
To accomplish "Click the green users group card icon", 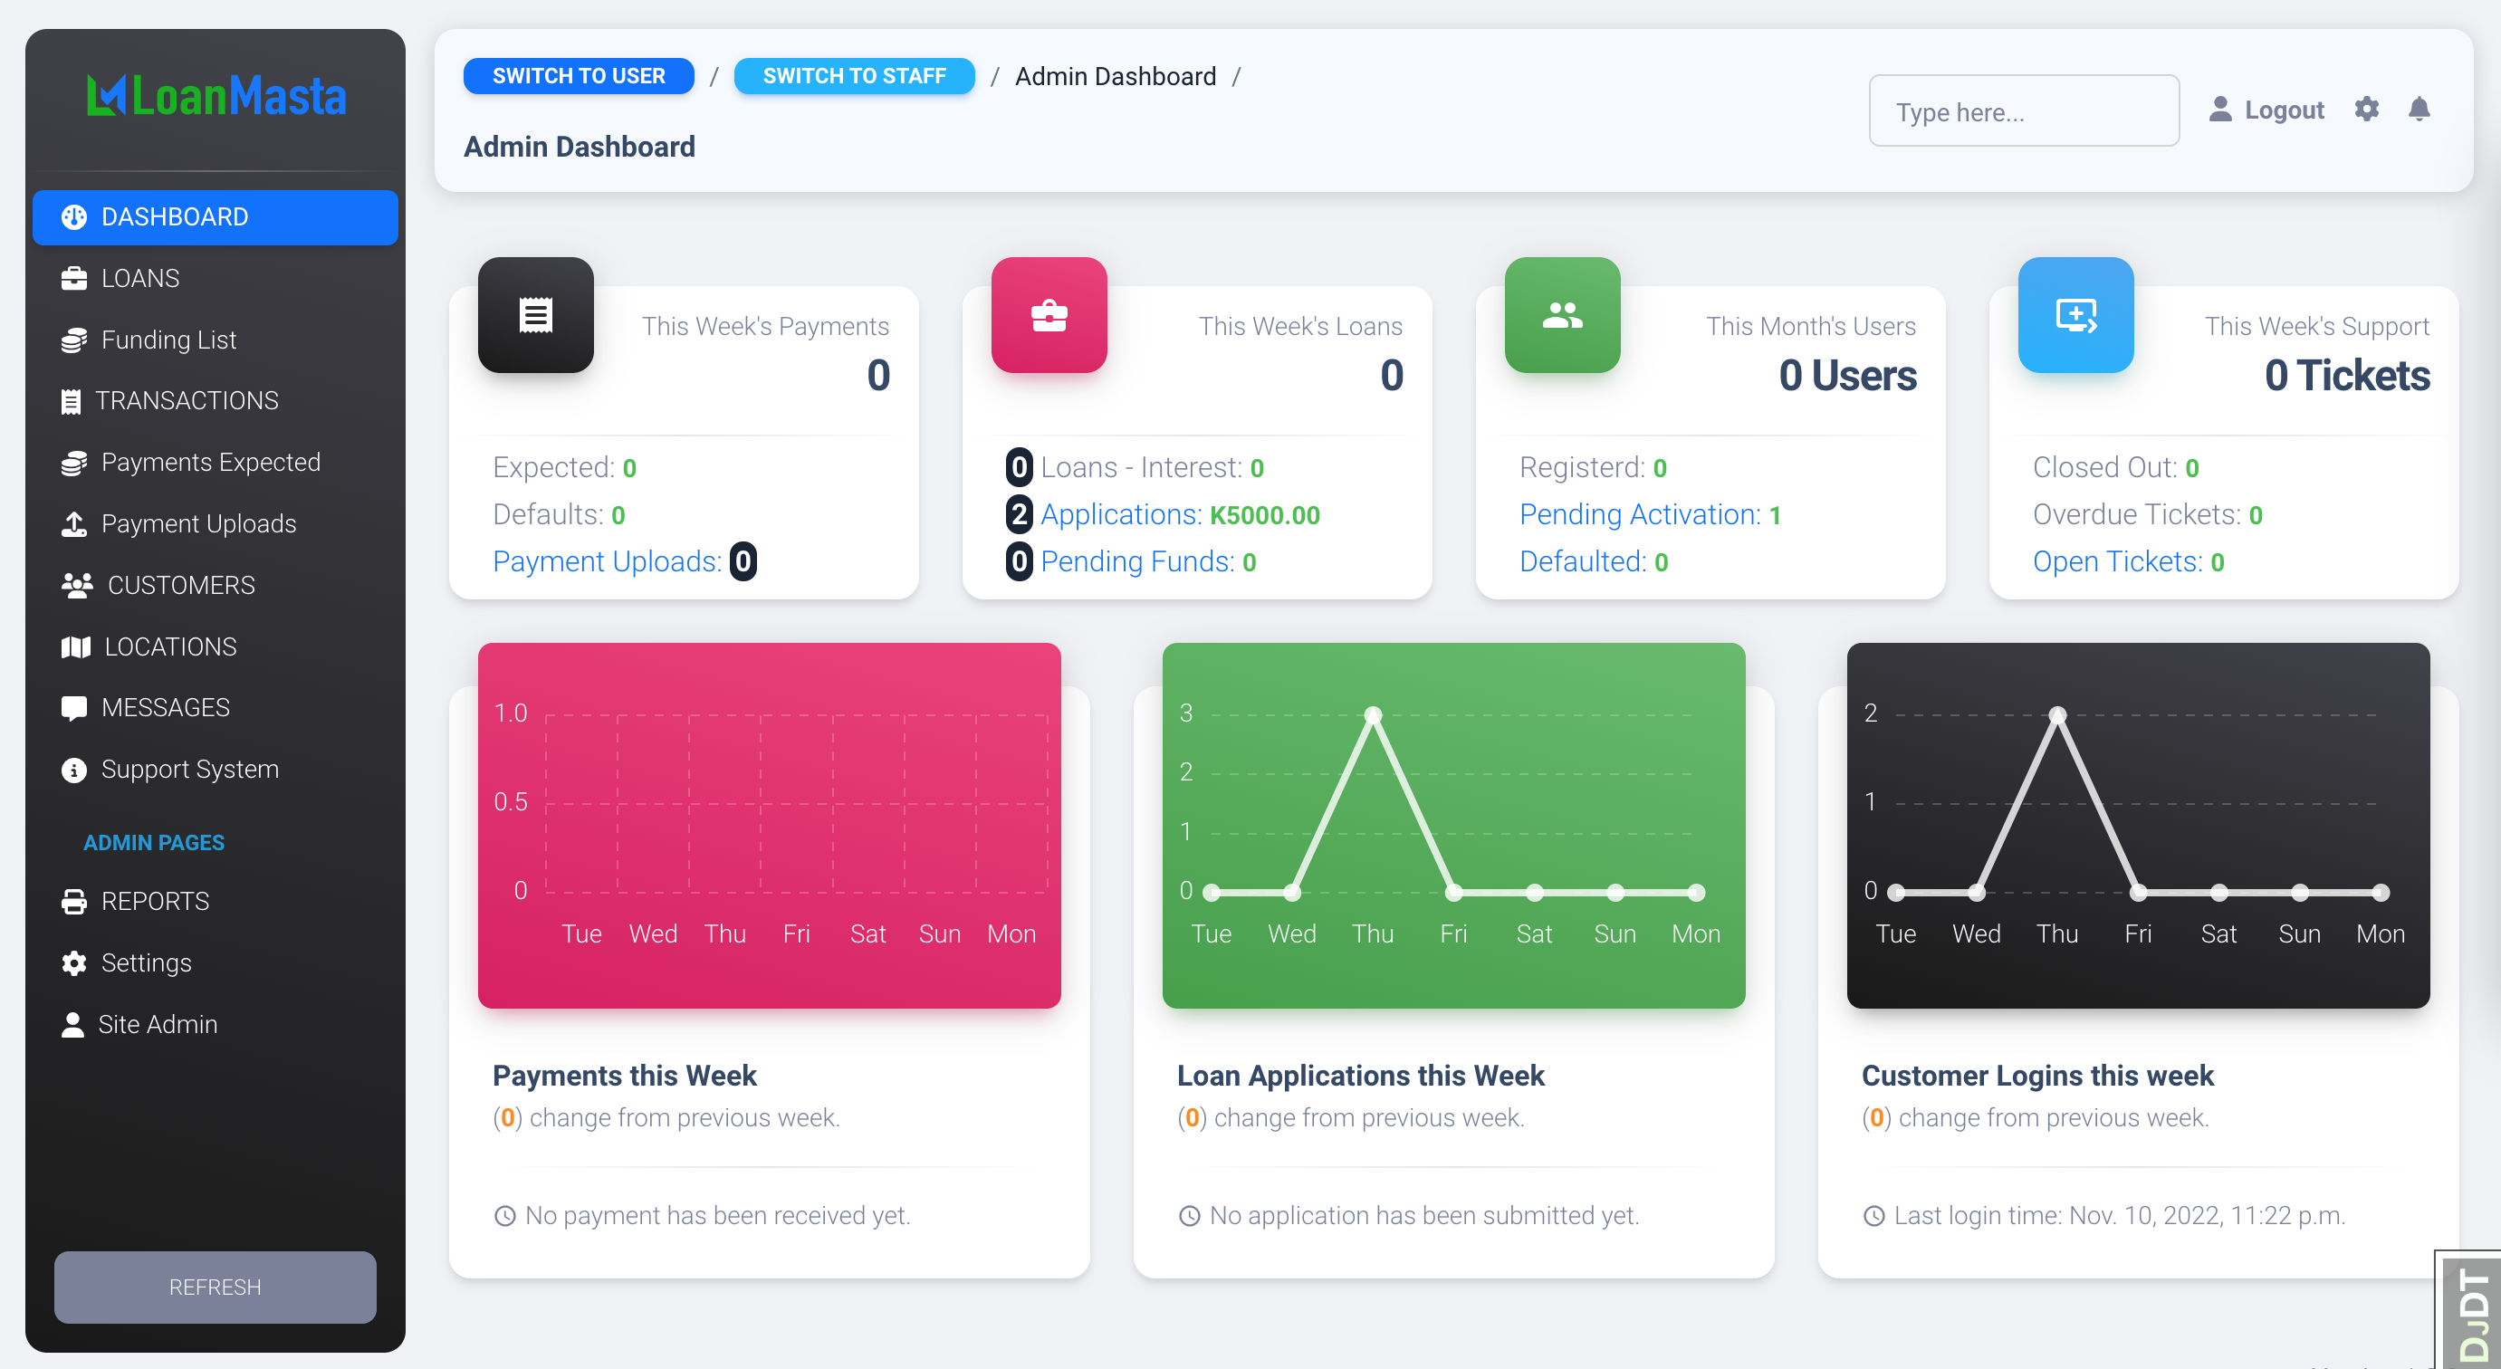I will pyautogui.click(x=1563, y=314).
